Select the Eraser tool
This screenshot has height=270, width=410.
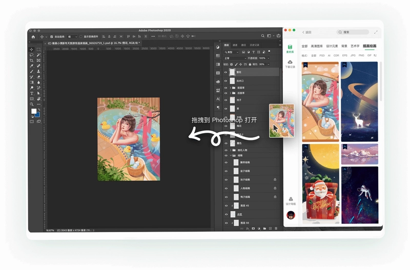[x=39, y=77]
